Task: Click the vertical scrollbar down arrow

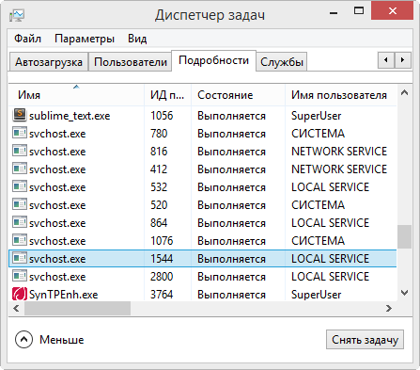Action: (x=404, y=293)
